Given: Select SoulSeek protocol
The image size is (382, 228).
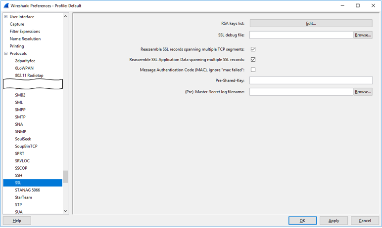Looking at the screenshot, I should coord(23,139).
